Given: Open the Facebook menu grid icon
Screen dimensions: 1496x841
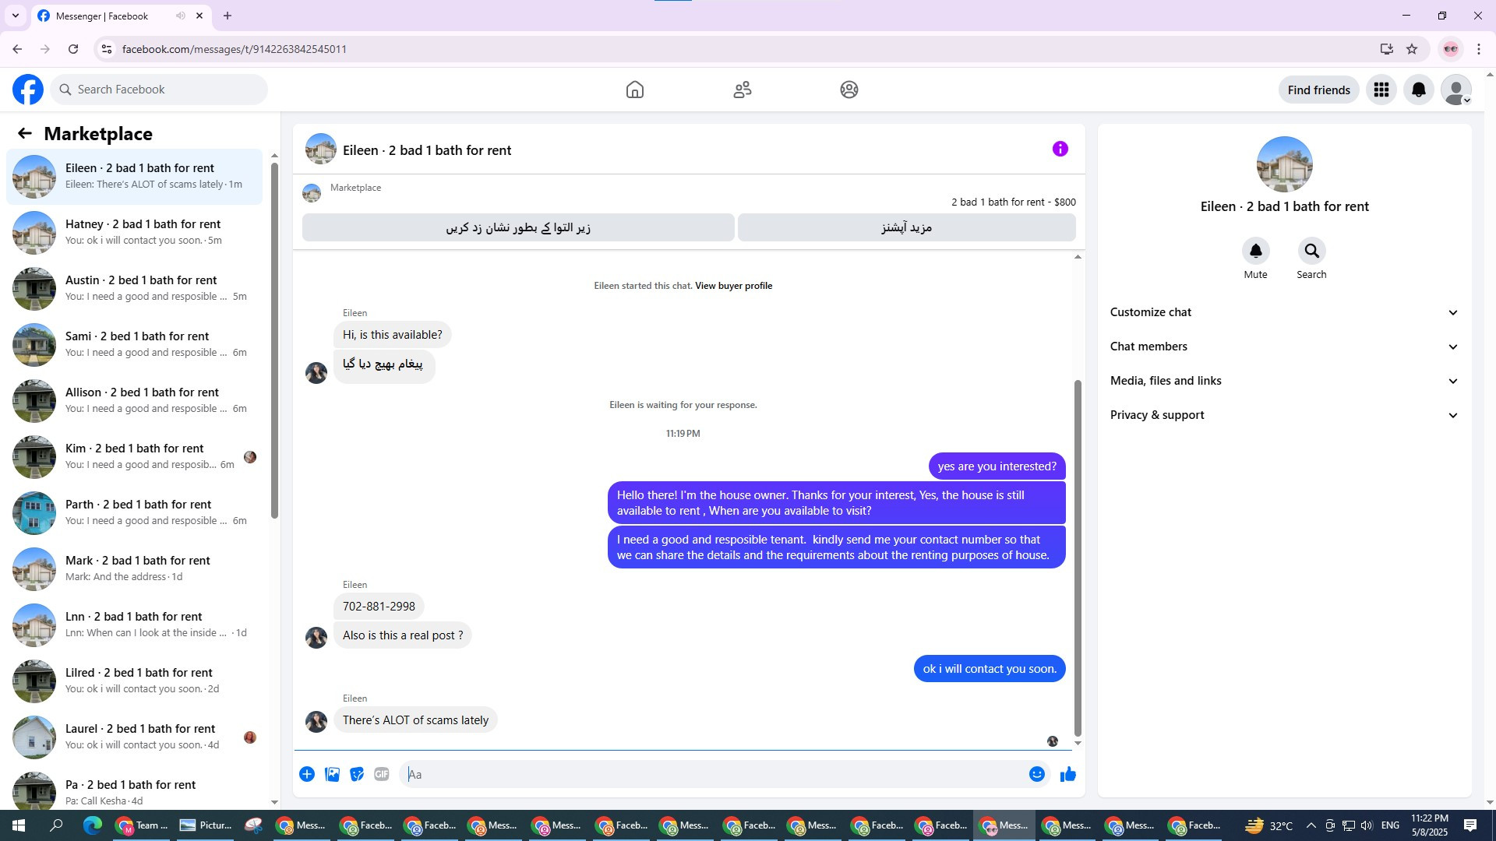Looking at the screenshot, I should (x=1381, y=90).
